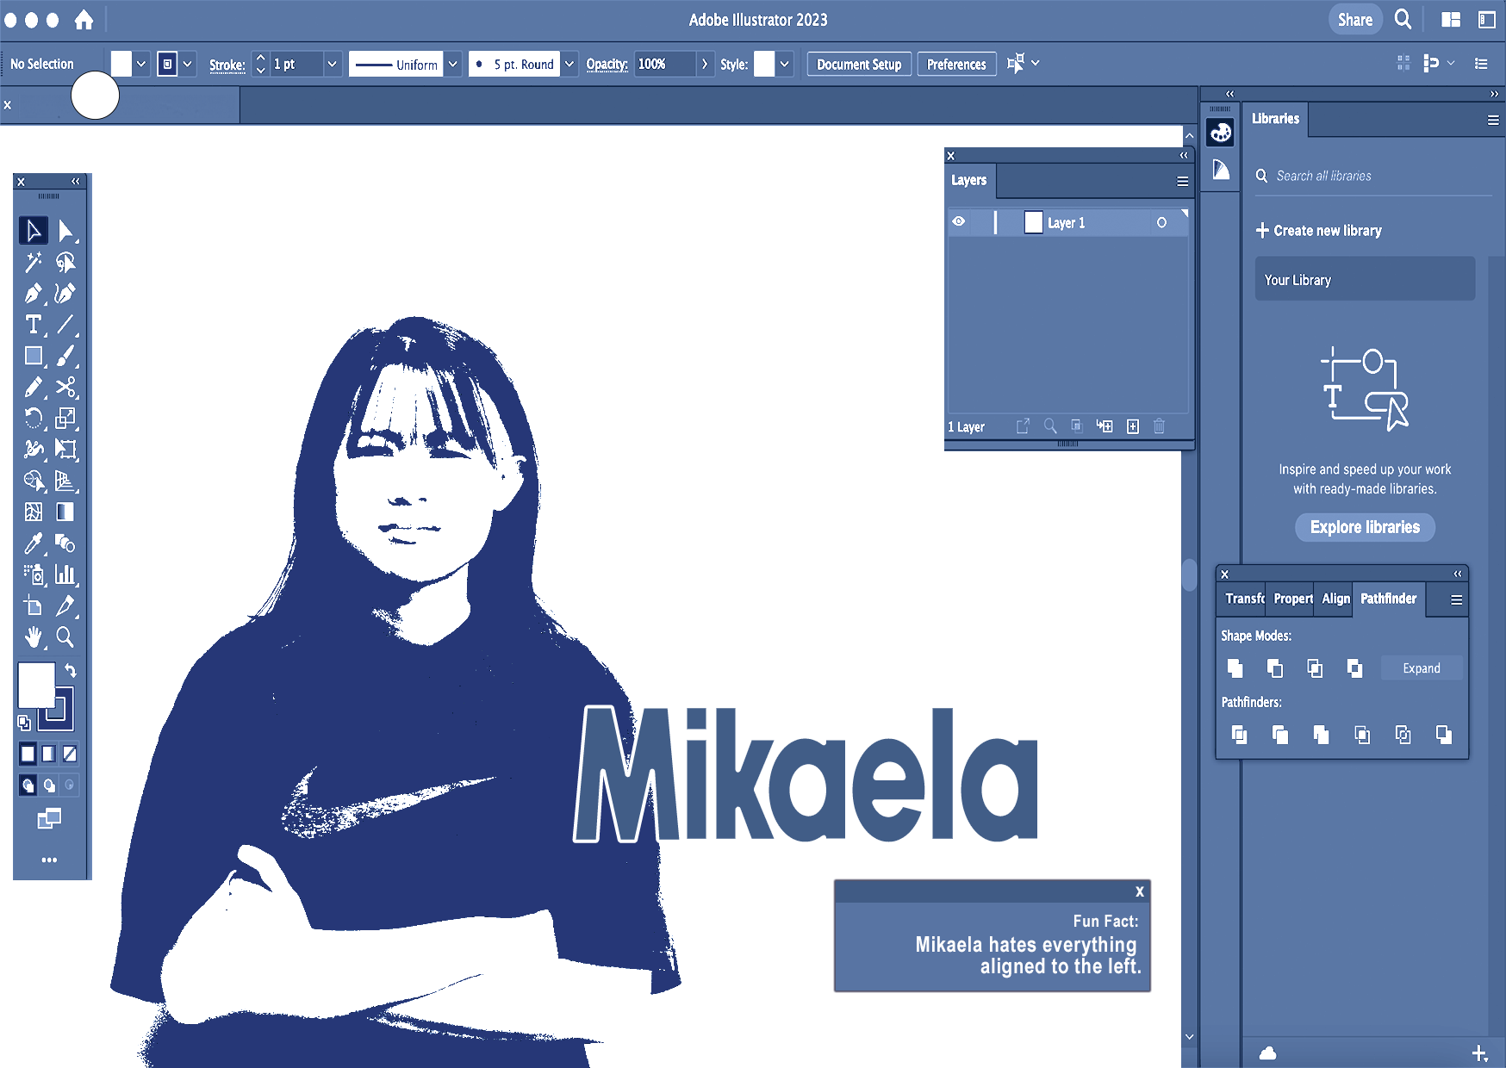Select the Shape Builder tool
The width and height of the screenshot is (1506, 1068).
pyautogui.click(x=34, y=481)
